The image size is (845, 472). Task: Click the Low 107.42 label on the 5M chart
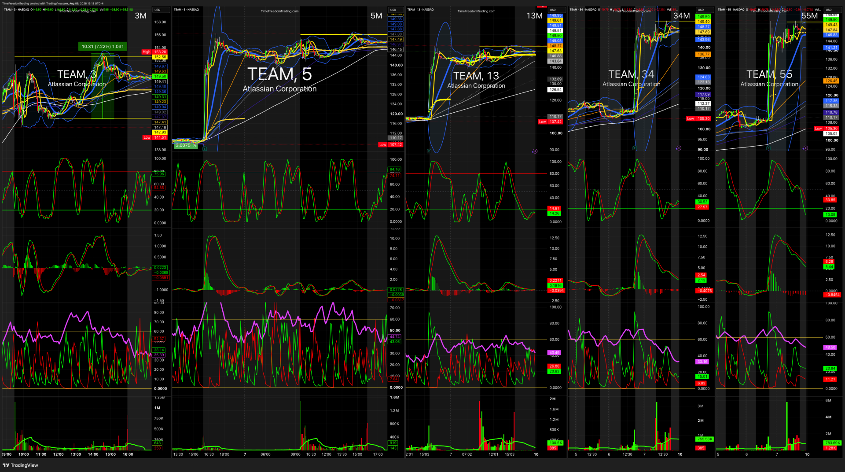tap(391, 144)
